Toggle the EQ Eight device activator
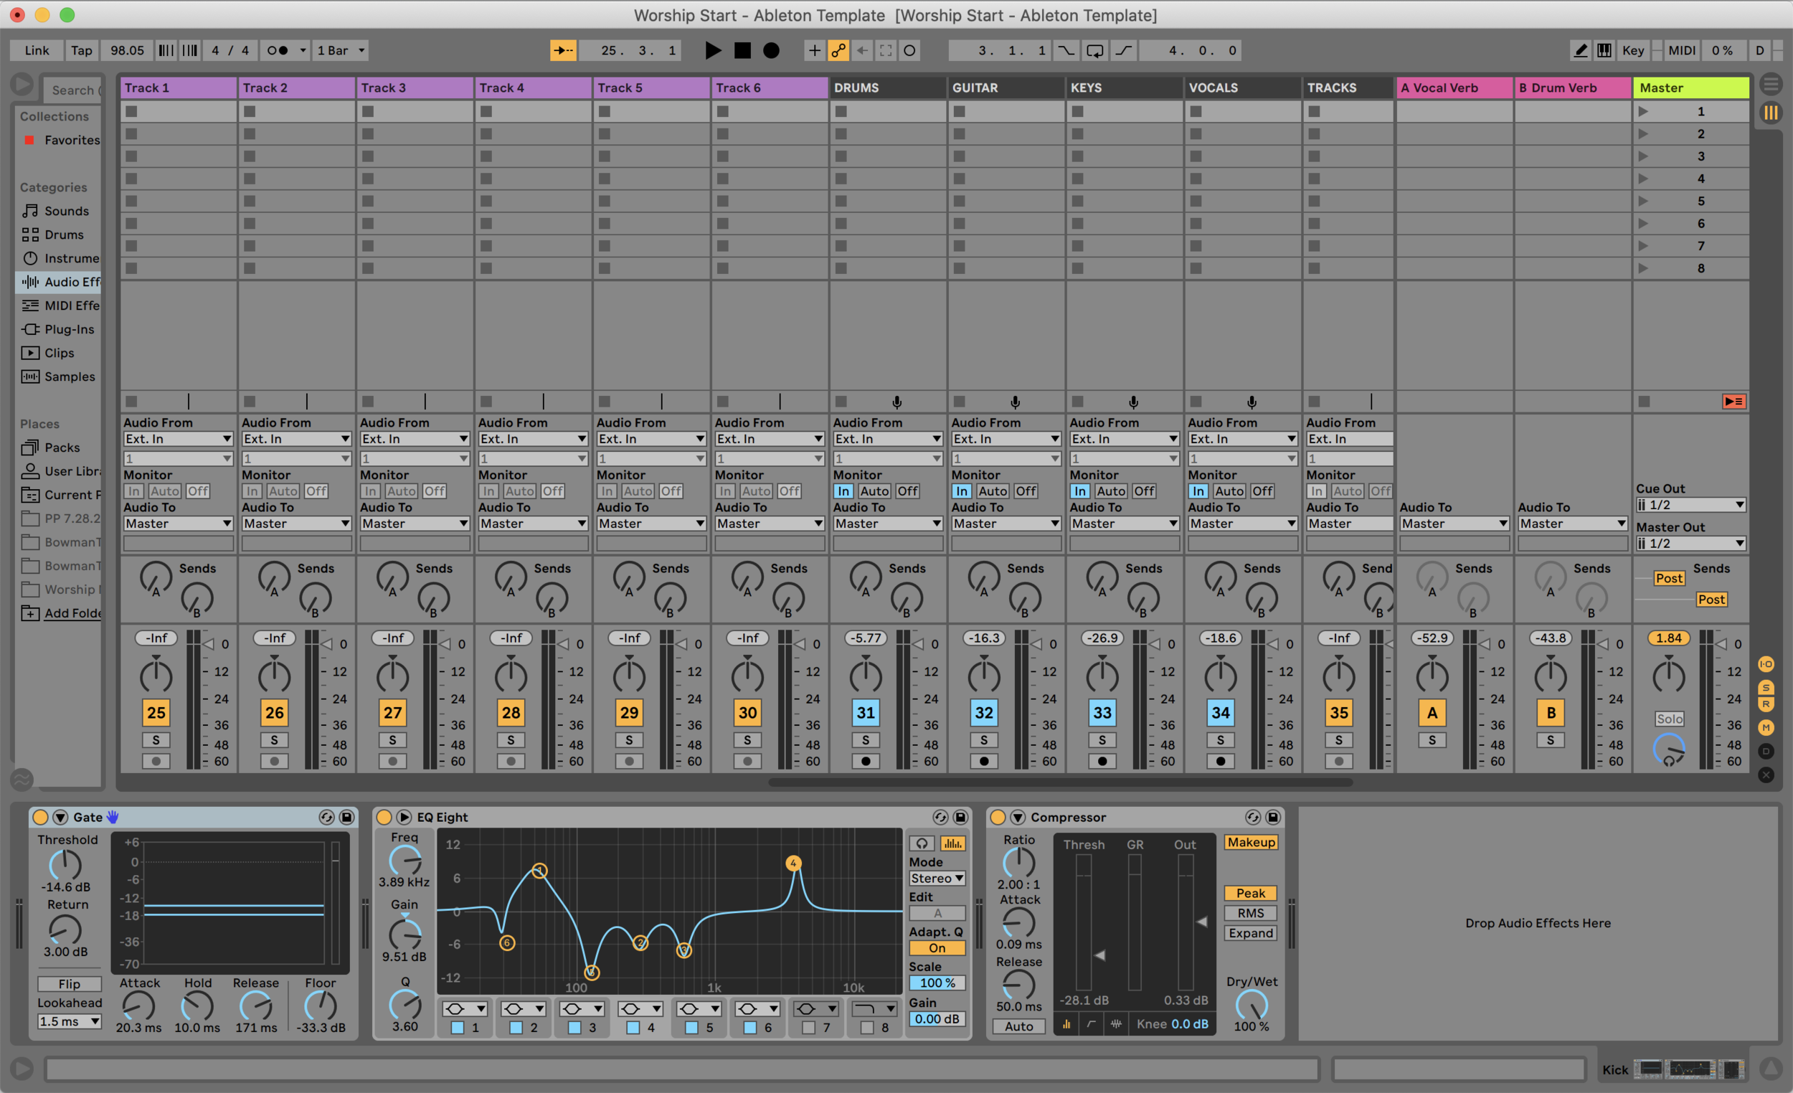1793x1093 pixels. click(384, 817)
